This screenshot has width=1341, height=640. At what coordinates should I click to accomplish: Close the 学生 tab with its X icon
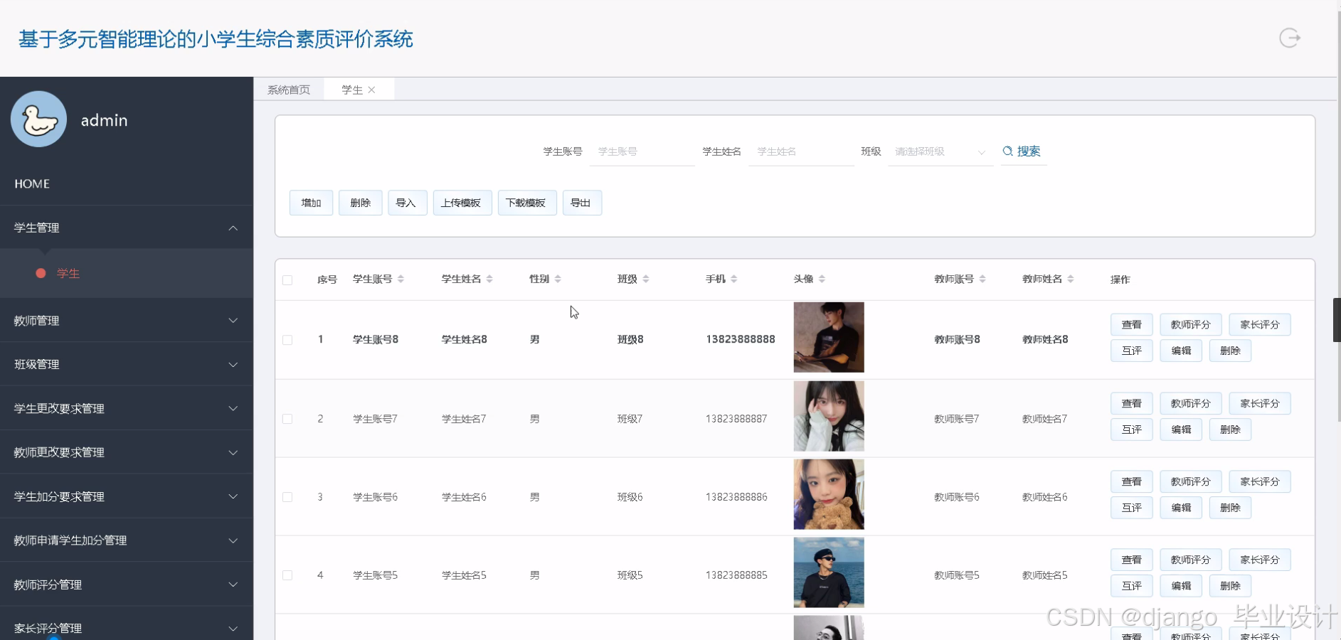371,90
